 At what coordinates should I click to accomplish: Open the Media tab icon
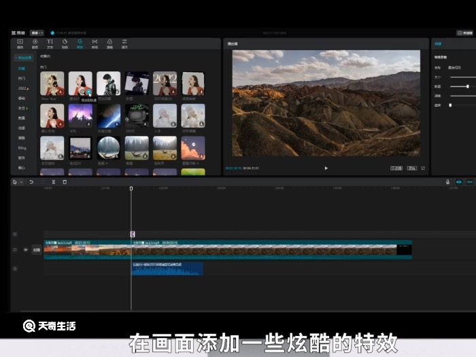(x=20, y=41)
